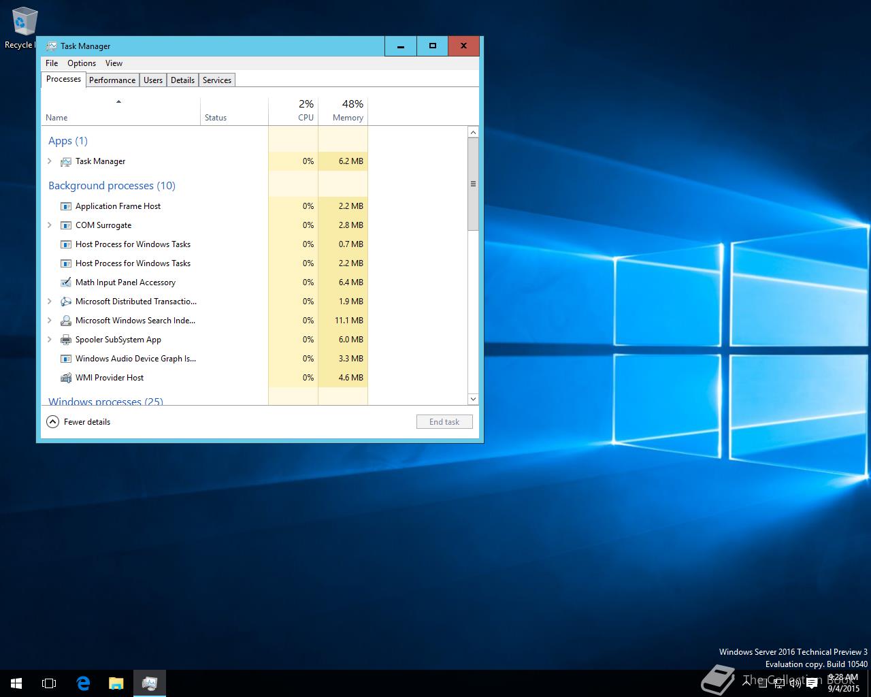Viewport: 871px width, 697px height.
Task: Click the Windows Start button
Action: point(16,683)
